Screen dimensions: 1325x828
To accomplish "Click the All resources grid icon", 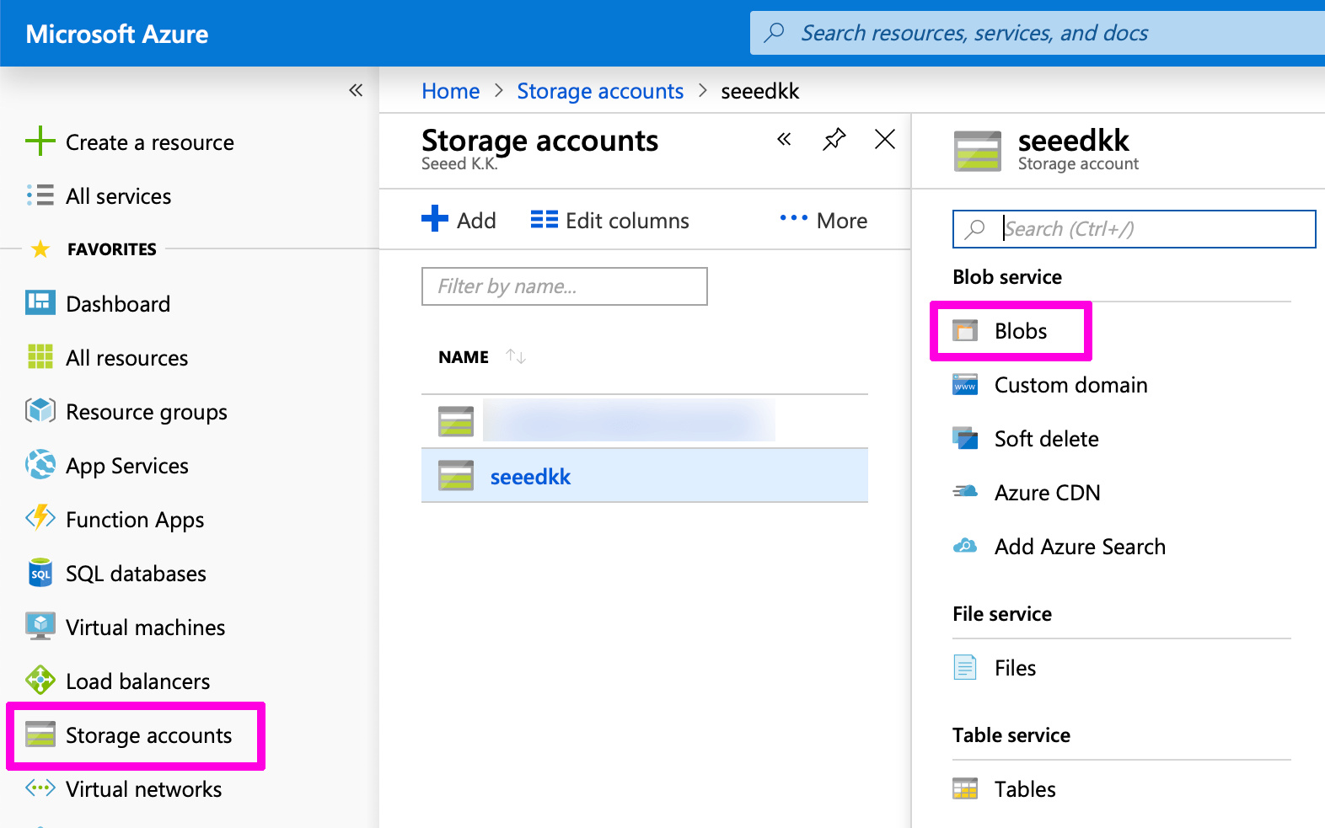I will [40, 356].
